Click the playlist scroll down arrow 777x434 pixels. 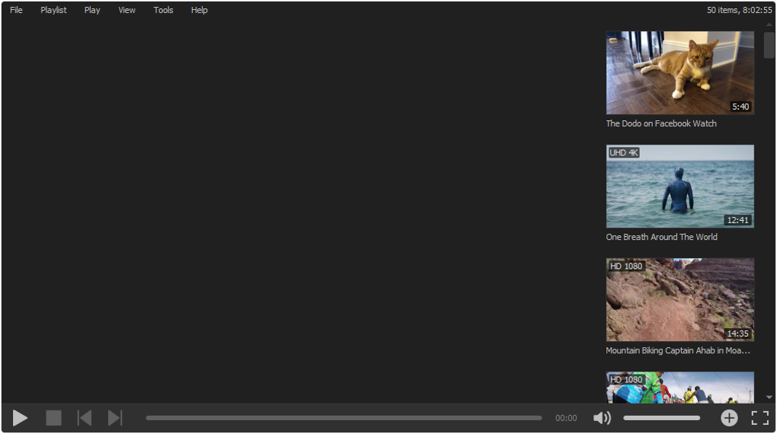[x=769, y=397]
